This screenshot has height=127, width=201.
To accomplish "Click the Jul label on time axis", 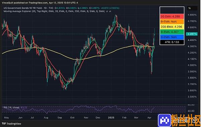I will point(32,118).
